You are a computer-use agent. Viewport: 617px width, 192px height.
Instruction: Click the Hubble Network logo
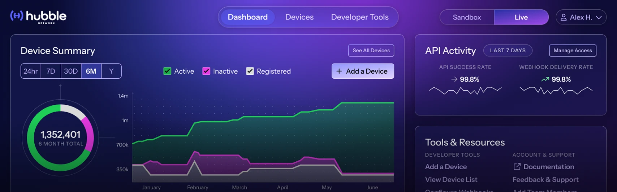38,17
